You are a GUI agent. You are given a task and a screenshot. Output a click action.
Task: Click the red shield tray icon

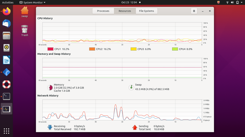coord(218,2)
